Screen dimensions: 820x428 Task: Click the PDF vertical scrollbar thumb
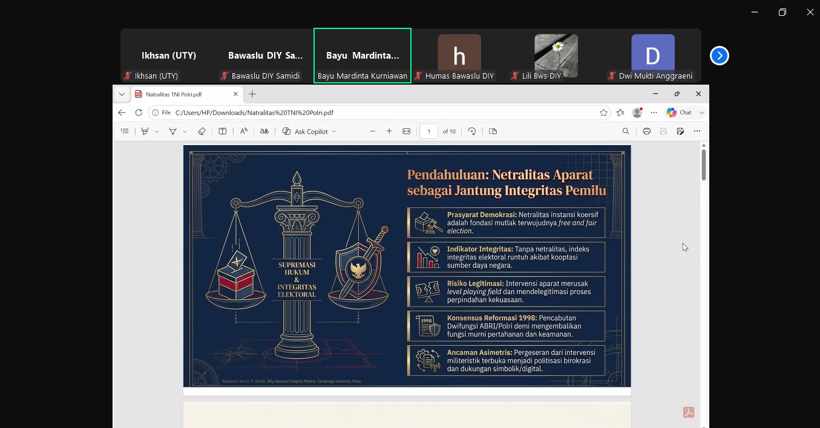703,164
